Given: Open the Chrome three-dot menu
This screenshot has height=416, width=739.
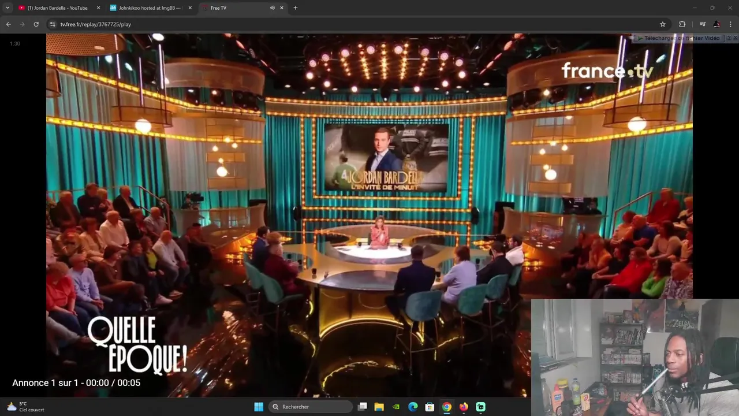Looking at the screenshot, I should [731, 24].
